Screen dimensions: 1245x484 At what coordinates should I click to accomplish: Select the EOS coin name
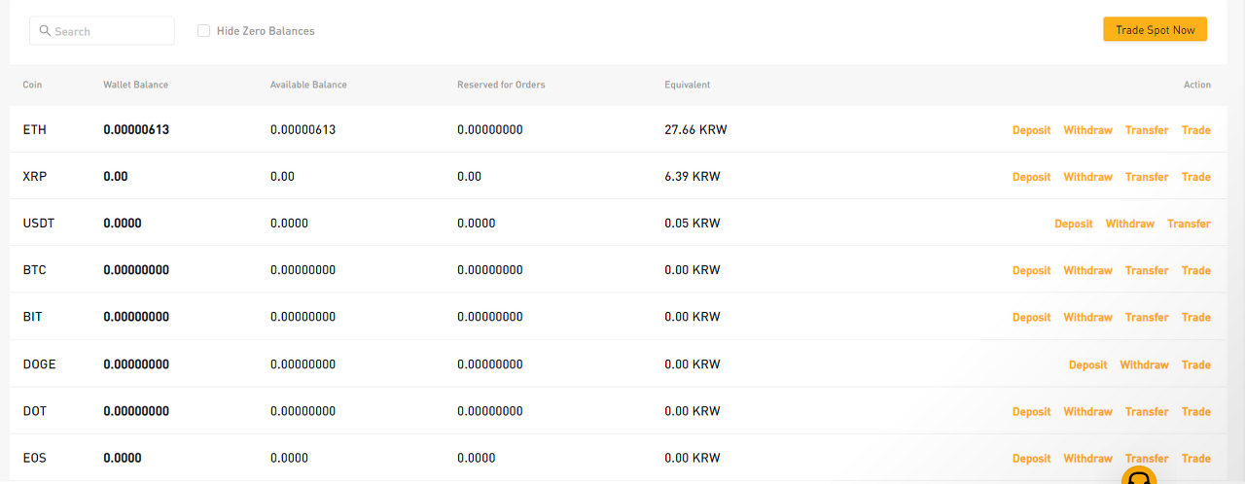coord(34,458)
